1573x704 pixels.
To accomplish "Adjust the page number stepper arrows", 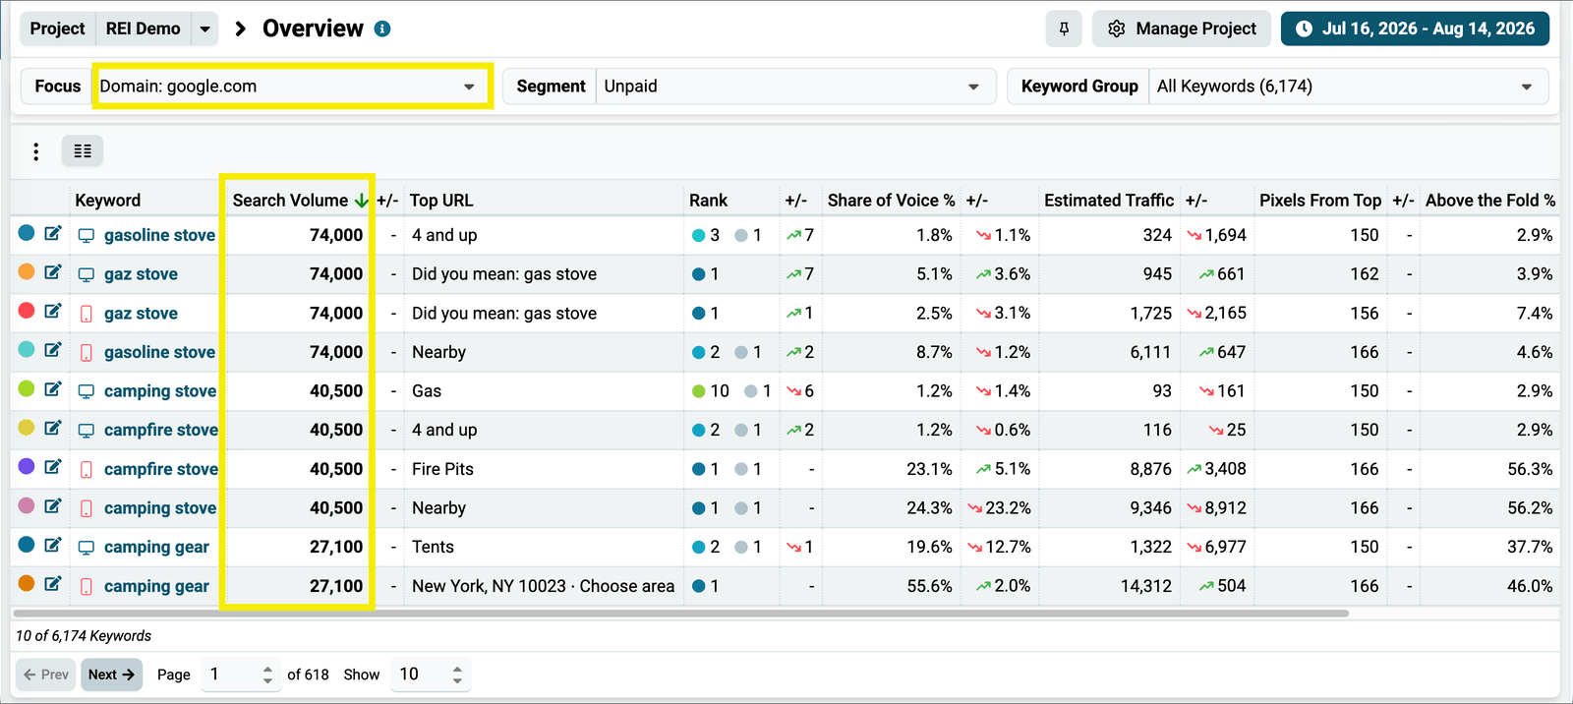I will (x=267, y=675).
